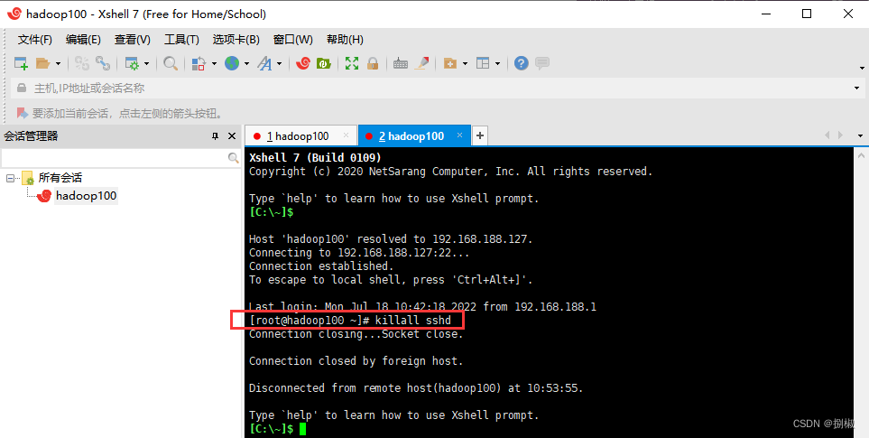Select the 所有会话 folder
869x438 pixels.
tap(60, 178)
